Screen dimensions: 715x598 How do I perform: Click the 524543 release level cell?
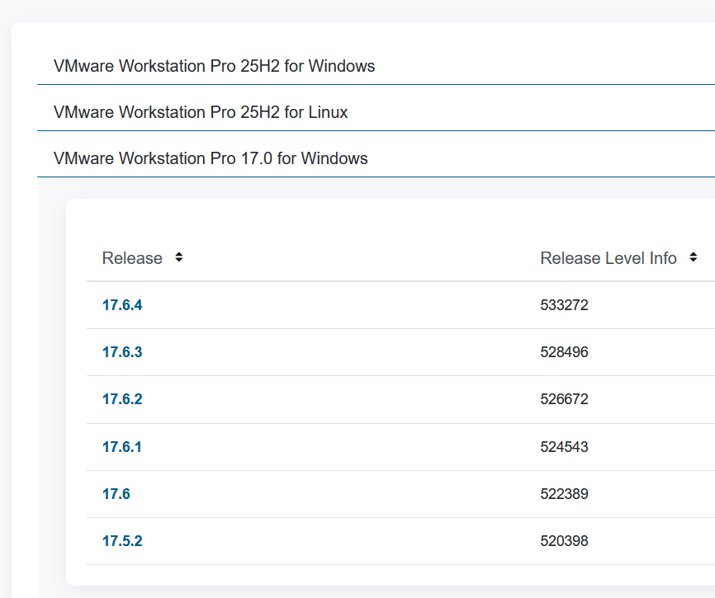pos(564,447)
